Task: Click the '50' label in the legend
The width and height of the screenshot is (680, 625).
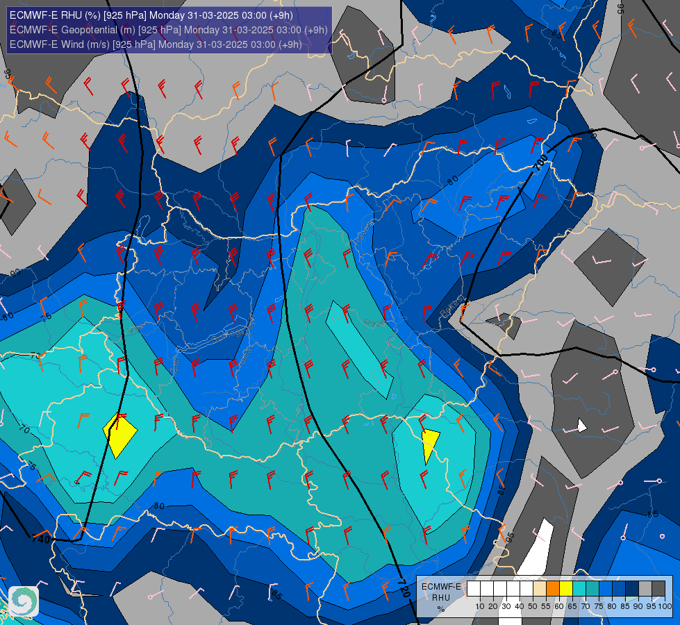Action: click(533, 606)
